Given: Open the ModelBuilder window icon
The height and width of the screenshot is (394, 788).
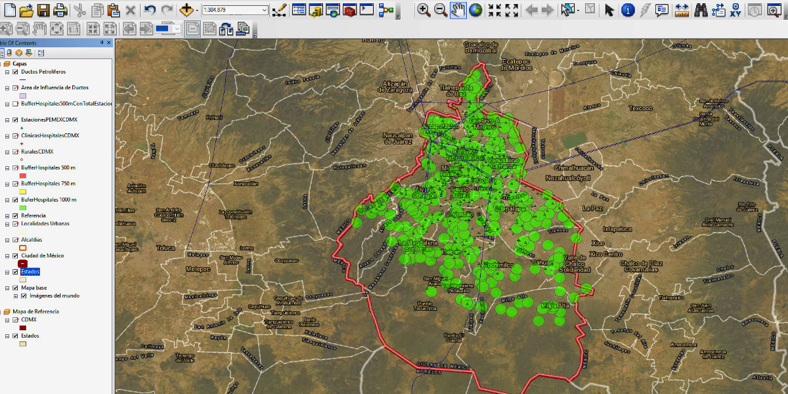Looking at the screenshot, I should pos(386,10).
